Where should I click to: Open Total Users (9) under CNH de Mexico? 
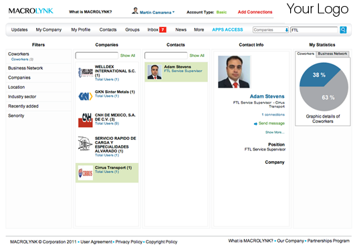[x=107, y=124]
